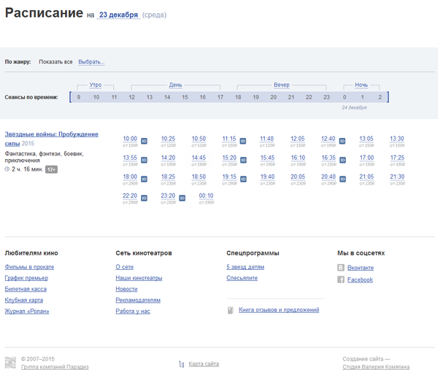Open 'Наши кинотеатры' link
Image resolution: width=438 pixels, height=375 pixels.
tap(139, 278)
